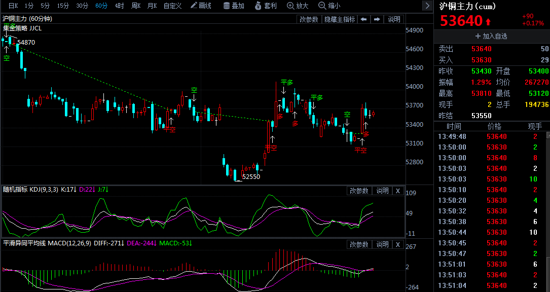Click 改参数 in the KDJ panel
The image size is (550, 292).
click(359, 191)
